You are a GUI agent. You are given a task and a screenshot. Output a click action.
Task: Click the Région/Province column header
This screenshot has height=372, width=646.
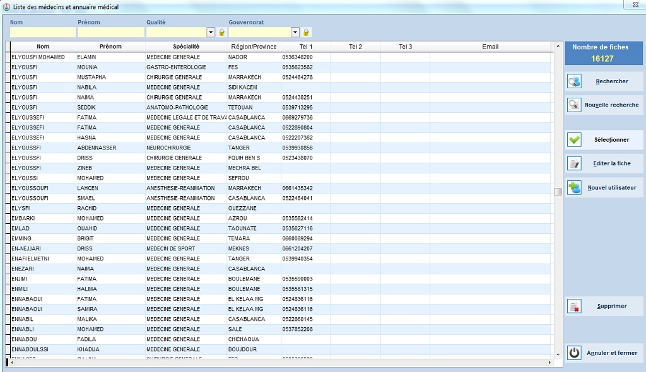point(254,47)
